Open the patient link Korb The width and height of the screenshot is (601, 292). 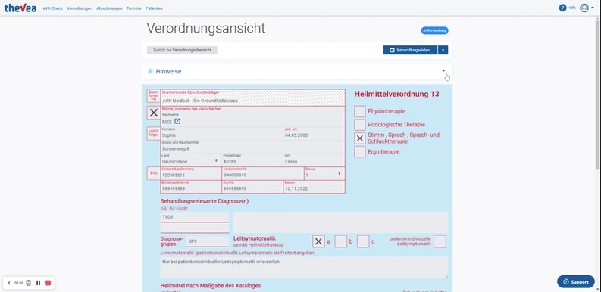pyautogui.click(x=167, y=121)
